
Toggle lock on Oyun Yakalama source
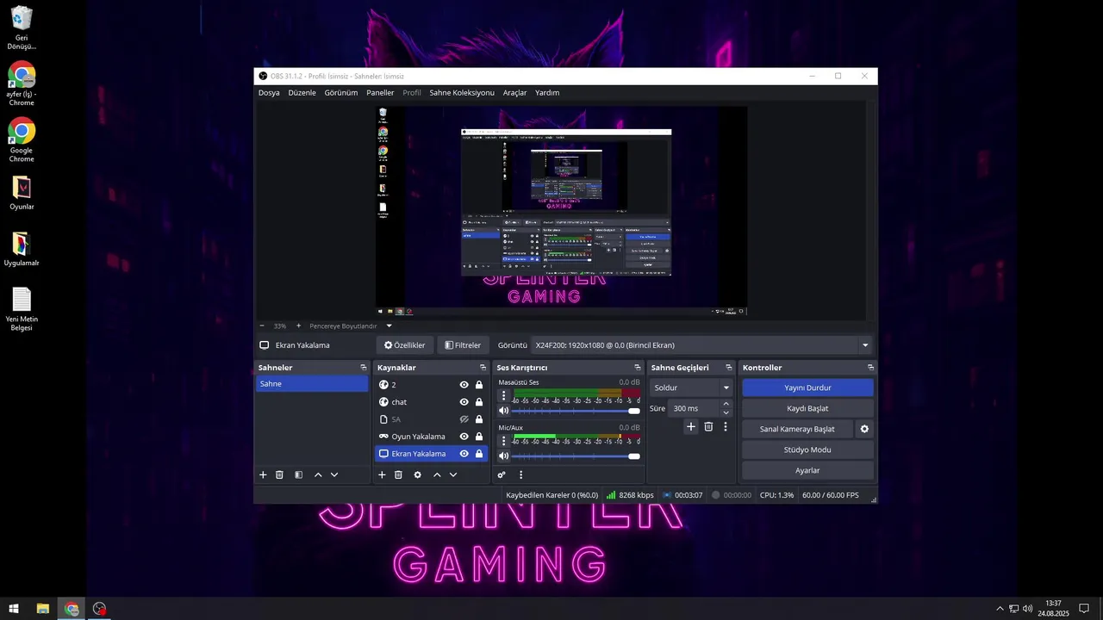tap(479, 437)
